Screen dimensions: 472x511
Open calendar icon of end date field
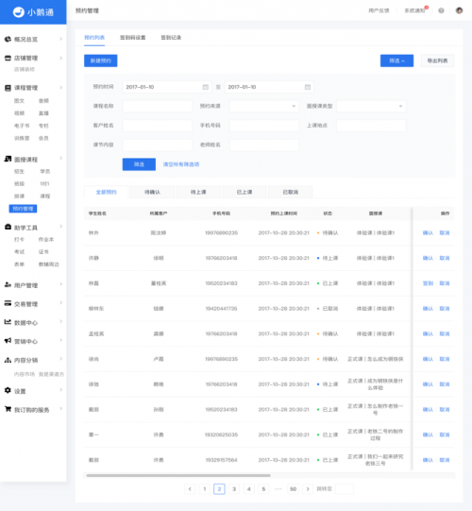coord(308,87)
